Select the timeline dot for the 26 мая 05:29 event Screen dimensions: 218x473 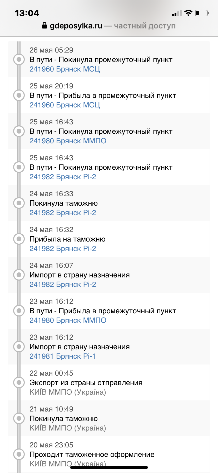coord(19,59)
